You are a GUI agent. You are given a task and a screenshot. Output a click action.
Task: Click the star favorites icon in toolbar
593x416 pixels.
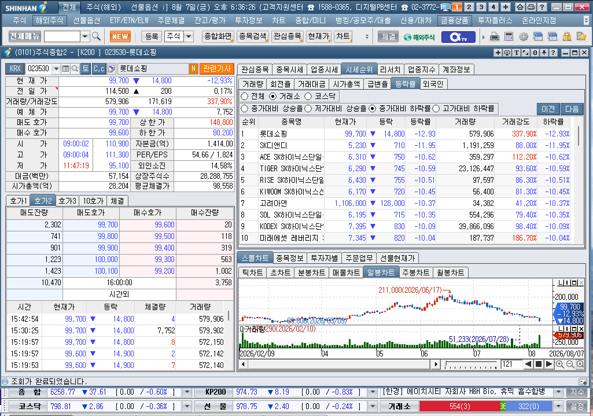click(581, 36)
